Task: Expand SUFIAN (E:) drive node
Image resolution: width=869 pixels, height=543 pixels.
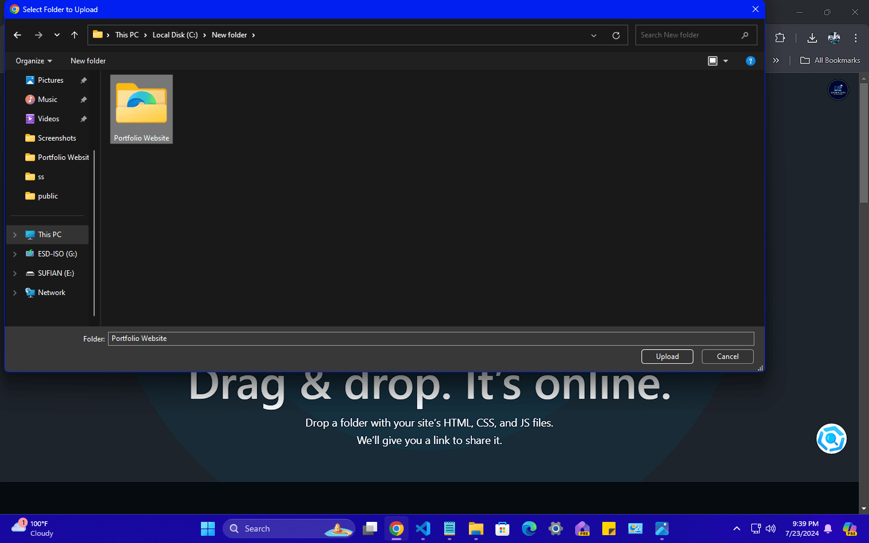Action: (x=15, y=273)
